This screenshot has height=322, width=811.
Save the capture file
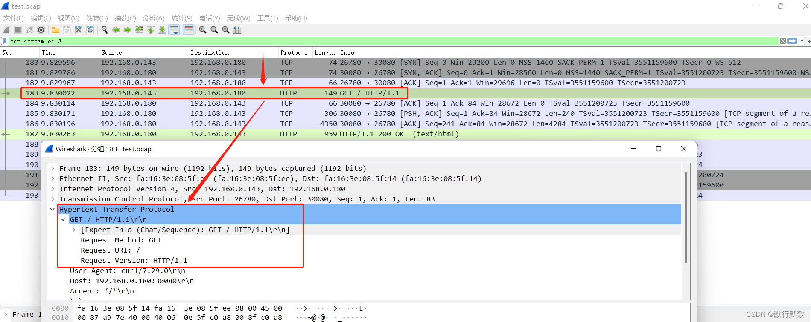67,30
